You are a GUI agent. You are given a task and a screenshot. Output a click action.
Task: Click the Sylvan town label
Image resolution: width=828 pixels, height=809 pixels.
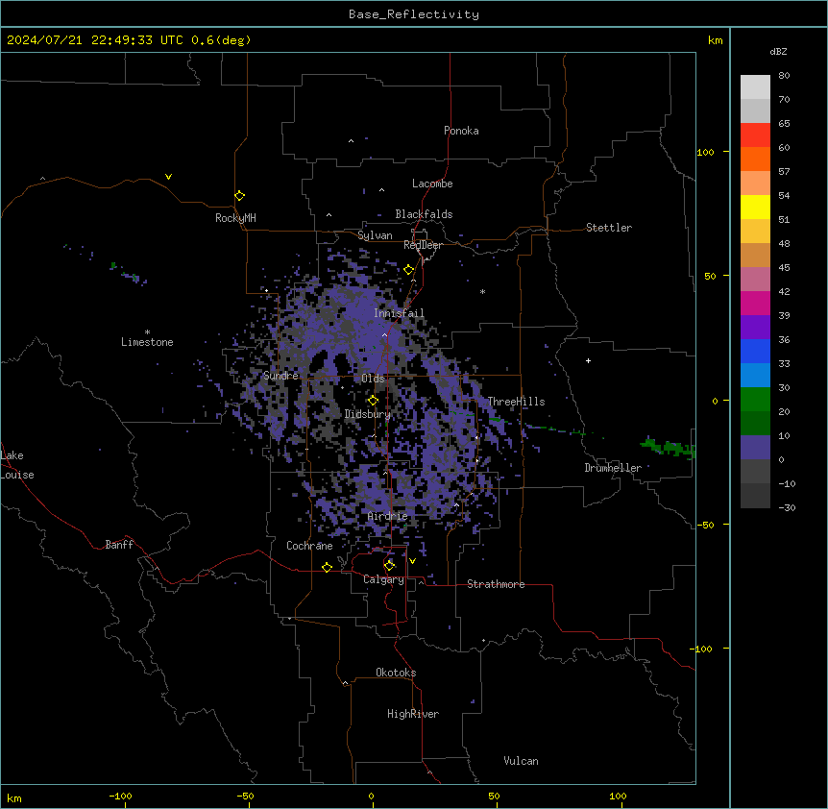coord(375,235)
